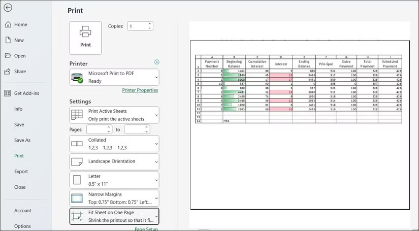
Task: Click 'Extra Payment' header in preview
Action: tap(346, 64)
